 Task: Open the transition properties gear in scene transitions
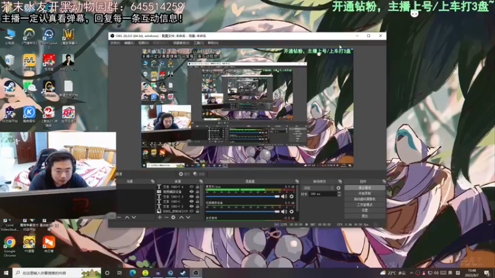338,188
